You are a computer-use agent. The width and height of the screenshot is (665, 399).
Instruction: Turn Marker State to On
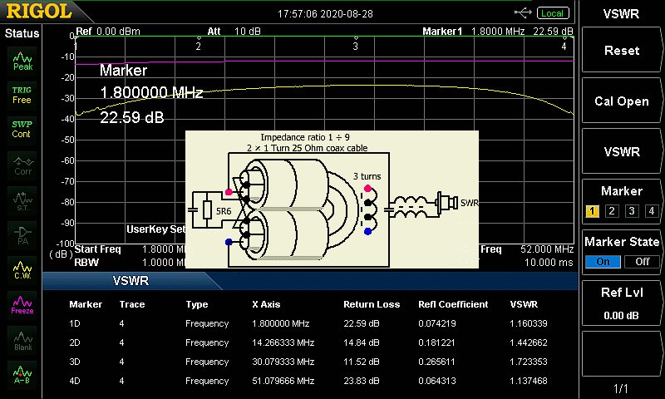coord(602,261)
